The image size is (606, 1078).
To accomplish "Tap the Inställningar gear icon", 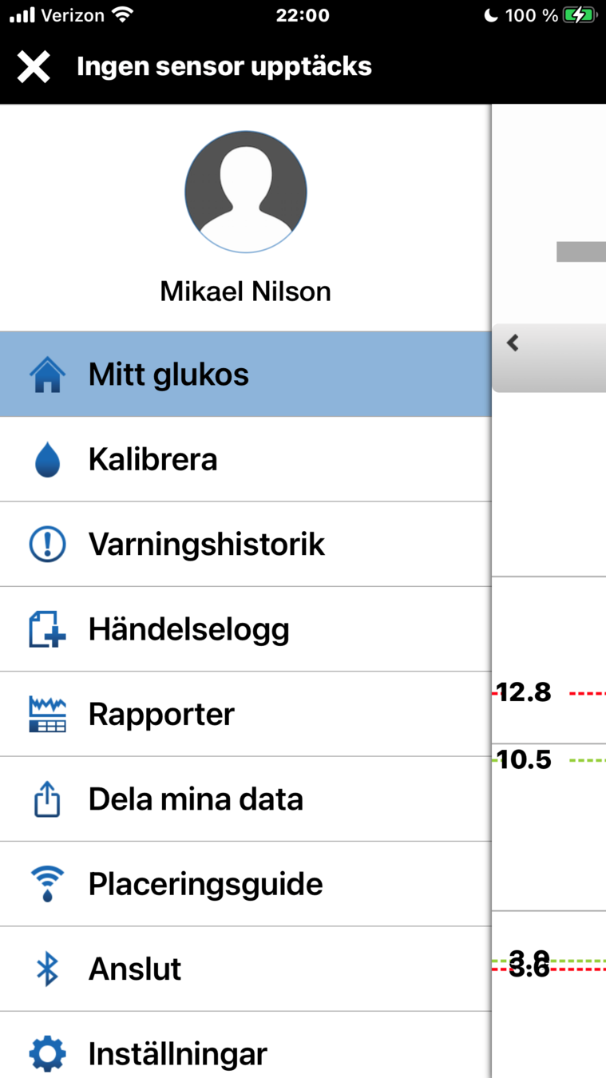I will coord(47,1053).
